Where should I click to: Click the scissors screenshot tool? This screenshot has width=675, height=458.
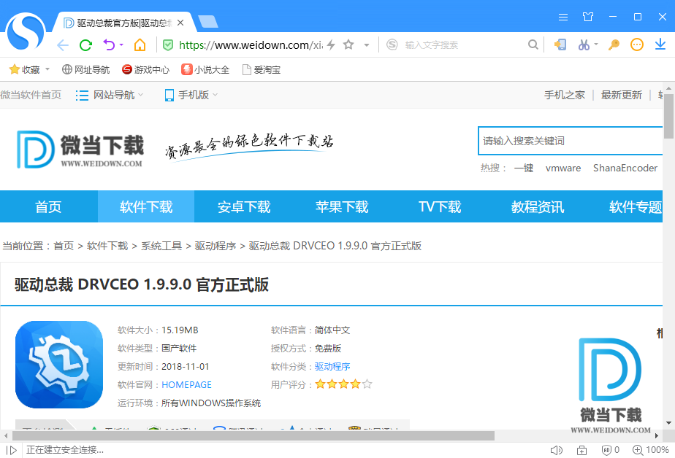[584, 44]
